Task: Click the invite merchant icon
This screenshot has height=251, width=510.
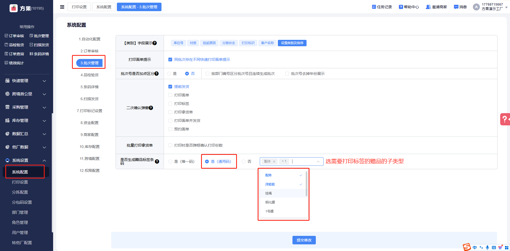Action: [x=428, y=7]
